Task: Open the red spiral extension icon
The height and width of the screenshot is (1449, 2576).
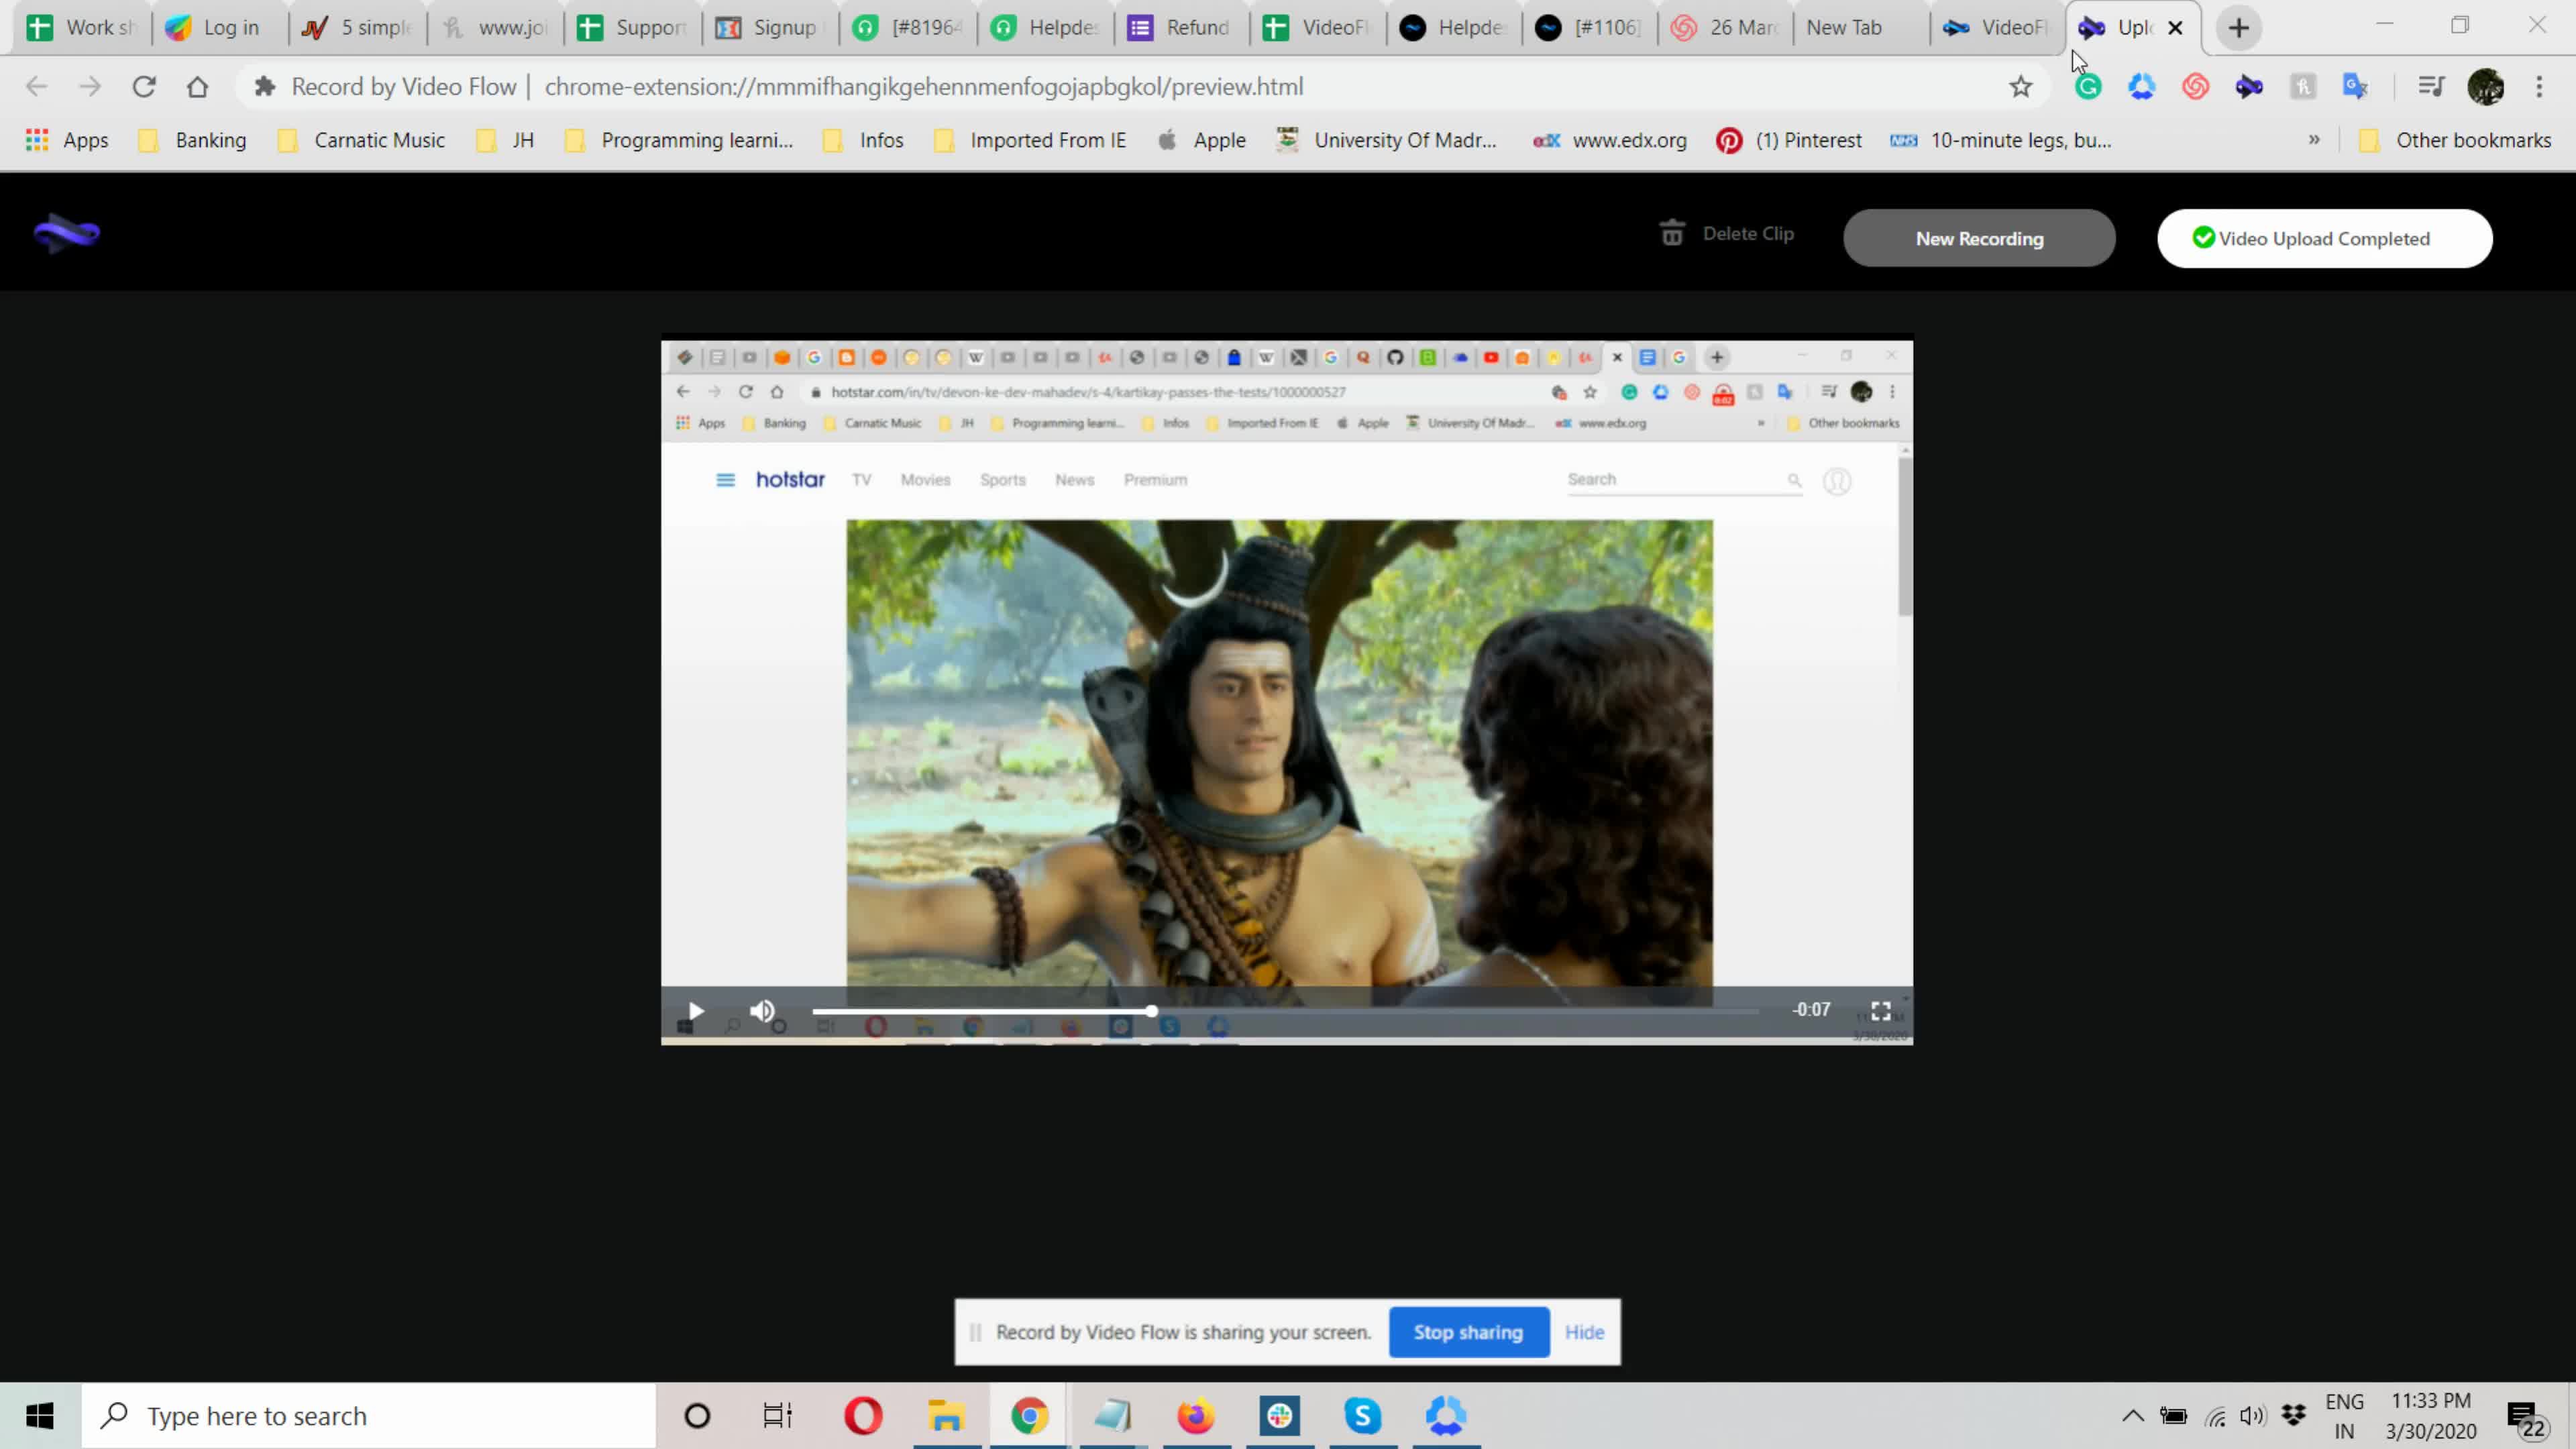Action: [2195, 87]
